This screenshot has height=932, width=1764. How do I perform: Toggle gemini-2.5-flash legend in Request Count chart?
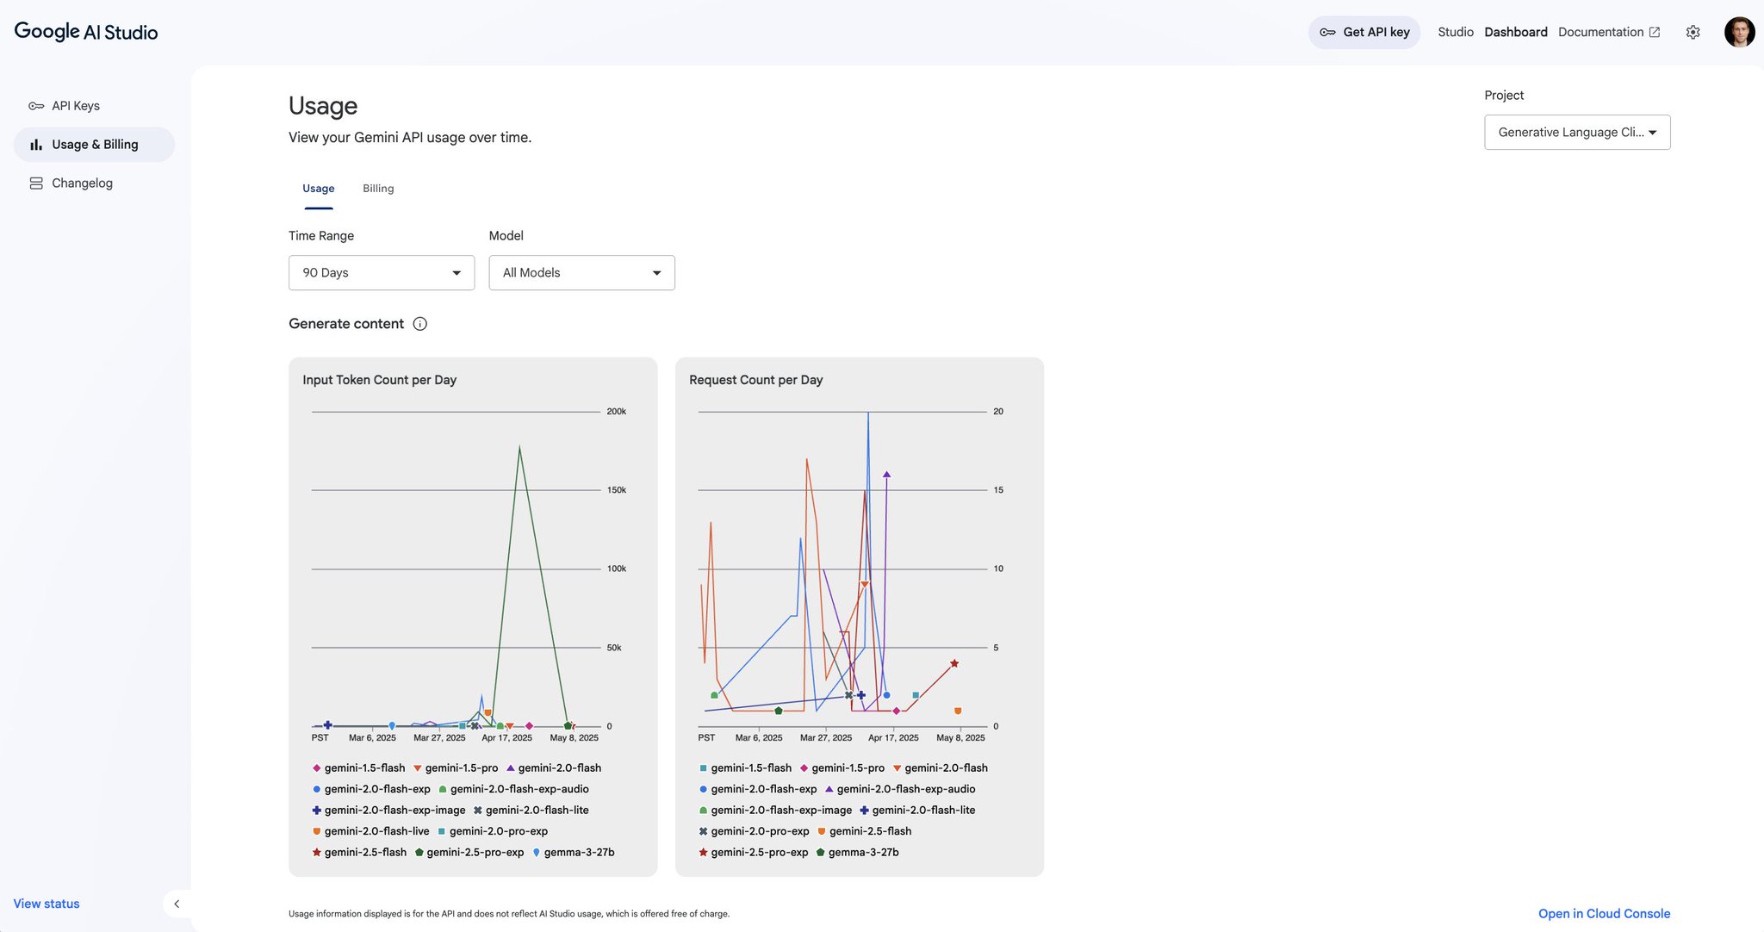(864, 831)
